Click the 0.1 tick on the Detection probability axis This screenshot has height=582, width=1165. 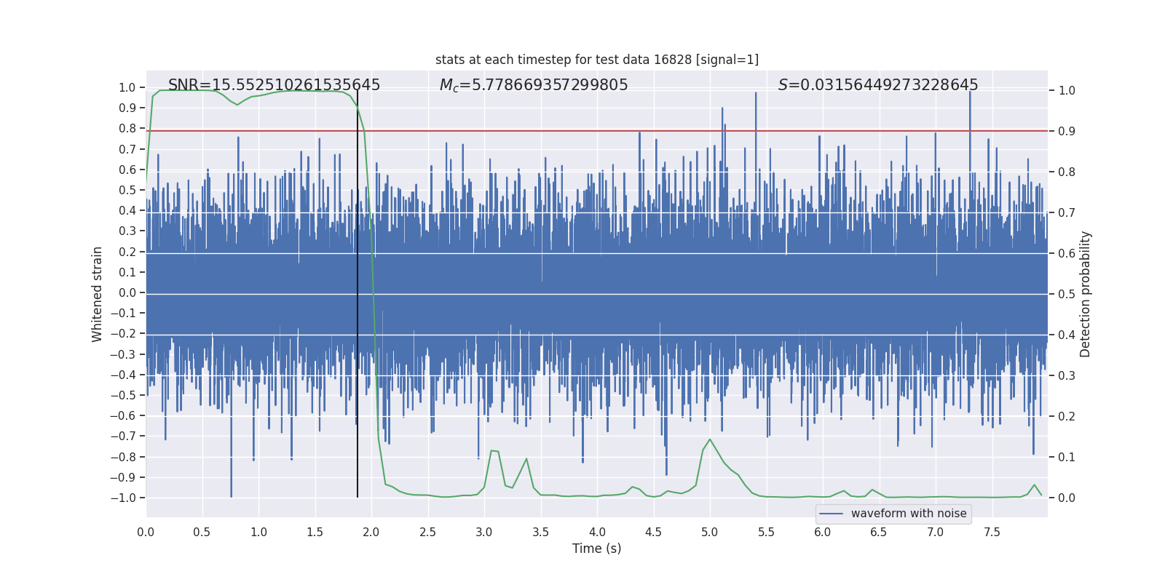1067,457
